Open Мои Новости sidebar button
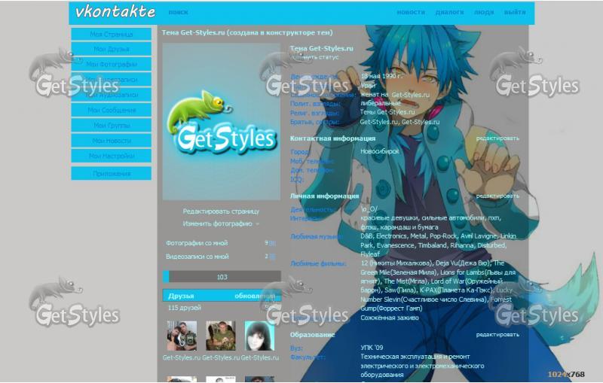This screenshot has width=603, height=383. point(111,141)
